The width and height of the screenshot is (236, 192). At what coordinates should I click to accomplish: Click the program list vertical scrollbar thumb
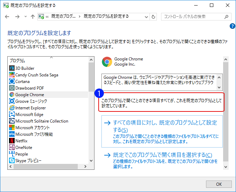click(x=91, y=77)
